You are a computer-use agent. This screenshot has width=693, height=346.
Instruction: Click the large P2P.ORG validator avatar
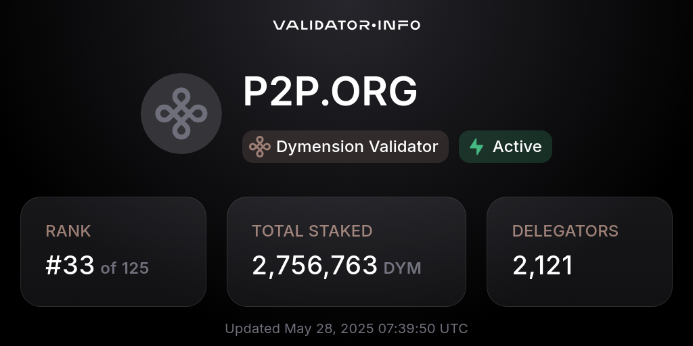181,114
